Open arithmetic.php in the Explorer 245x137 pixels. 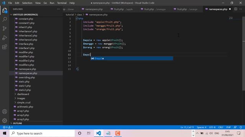click(25, 107)
